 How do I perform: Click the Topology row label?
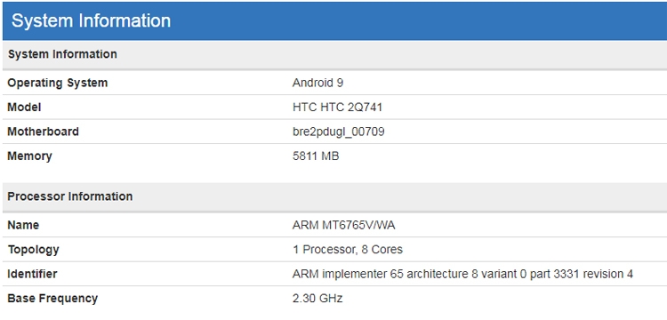click(x=33, y=250)
